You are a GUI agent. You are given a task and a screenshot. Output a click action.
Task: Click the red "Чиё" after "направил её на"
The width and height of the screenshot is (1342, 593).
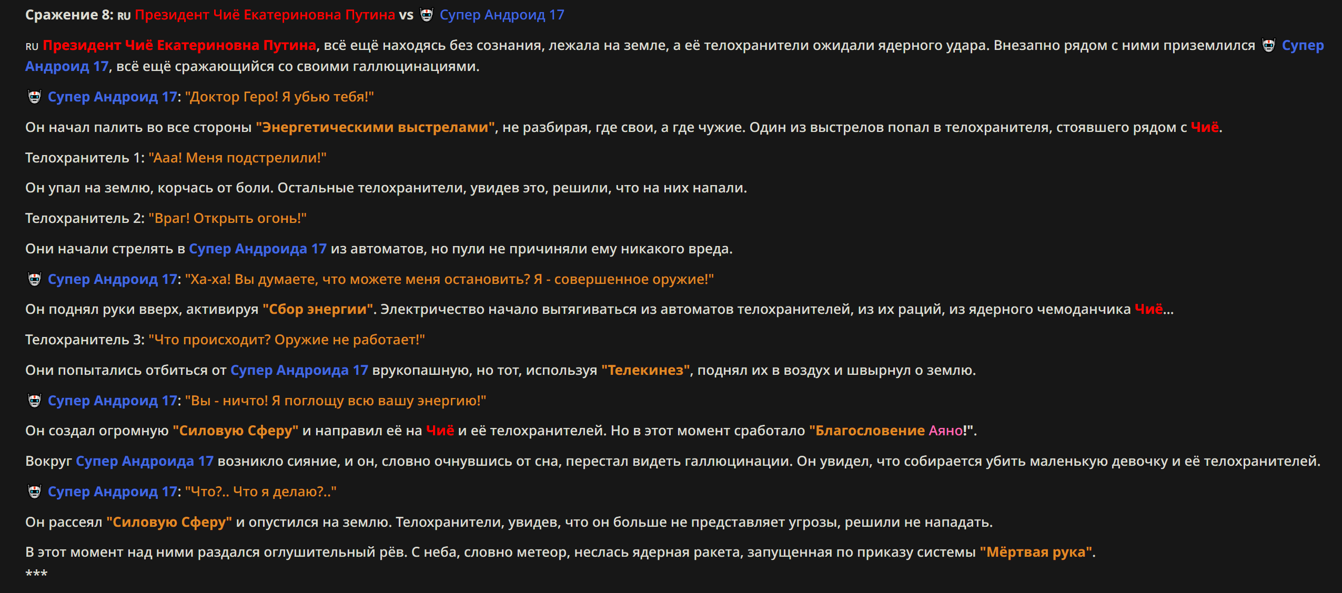click(440, 431)
